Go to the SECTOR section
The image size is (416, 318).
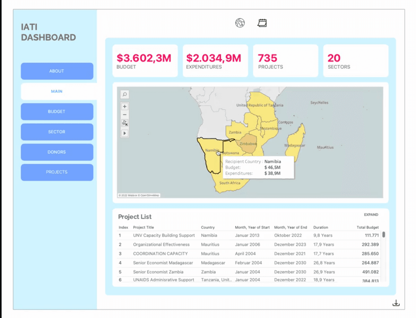click(57, 132)
